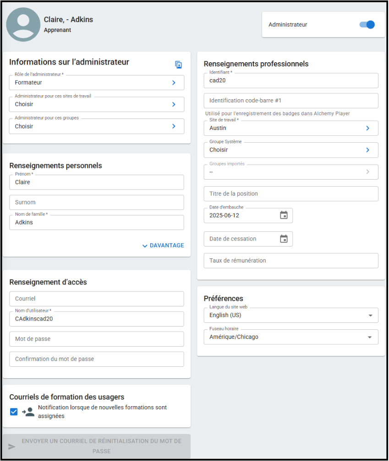Open the Date d'embauche calendar picker

(284, 215)
